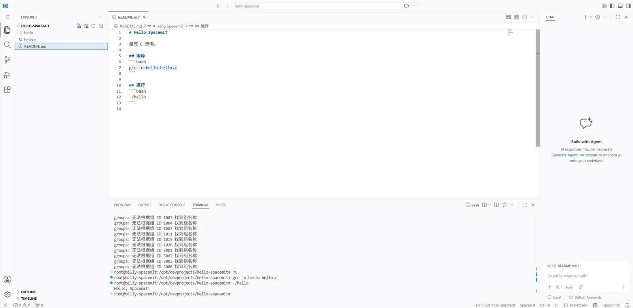Open Run and Debug view
The height and width of the screenshot is (308, 633).
point(7,75)
